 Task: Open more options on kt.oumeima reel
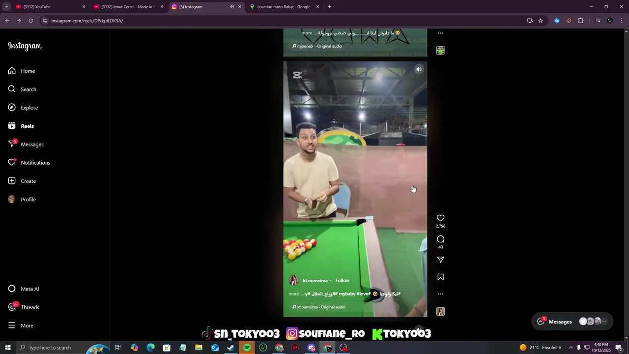441,294
